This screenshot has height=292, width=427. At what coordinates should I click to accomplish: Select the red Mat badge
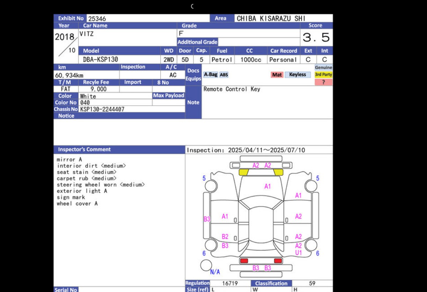click(277, 75)
